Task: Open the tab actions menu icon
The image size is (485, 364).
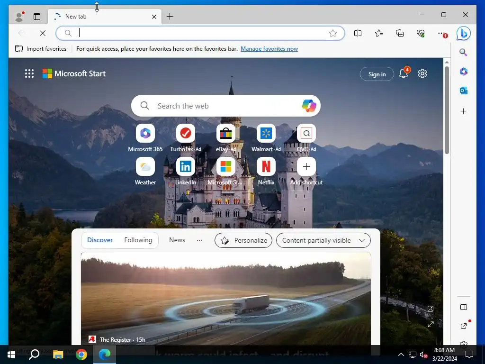Action: (x=37, y=17)
